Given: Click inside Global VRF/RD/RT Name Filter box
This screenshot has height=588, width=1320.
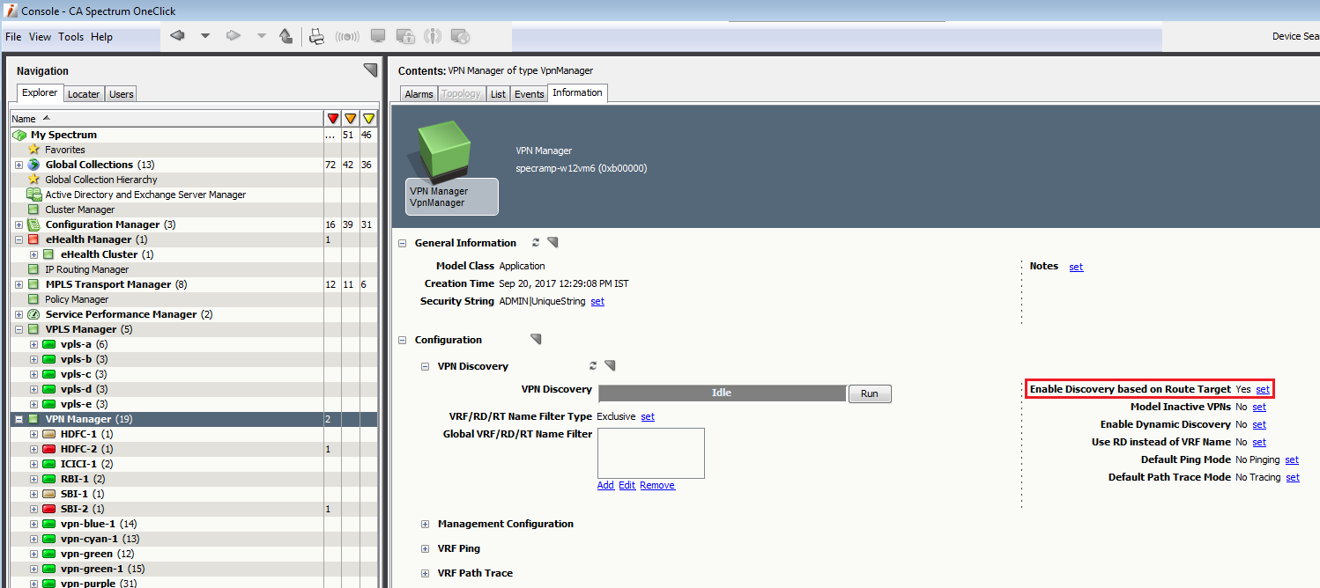Looking at the screenshot, I should pyautogui.click(x=651, y=453).
